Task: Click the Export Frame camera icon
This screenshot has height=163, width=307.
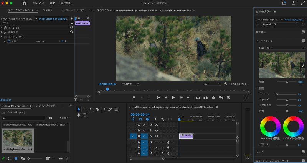Action: [x=213, y=98]
